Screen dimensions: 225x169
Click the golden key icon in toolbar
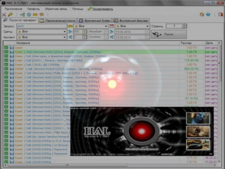click(10, 15)
